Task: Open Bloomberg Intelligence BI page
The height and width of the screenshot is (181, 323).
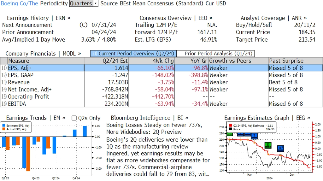Action: tap(149, 118)
